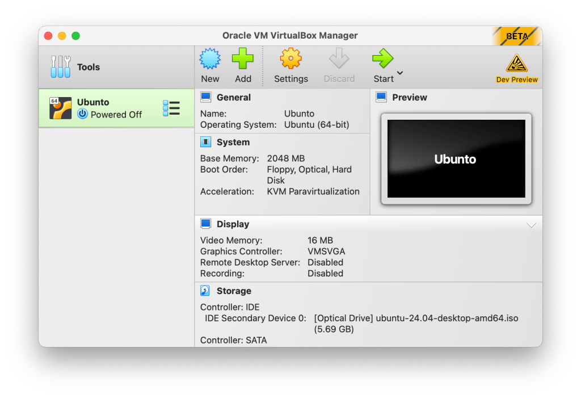Click the Ubuntu 64-bit OS icon

[x=60, y=108]
